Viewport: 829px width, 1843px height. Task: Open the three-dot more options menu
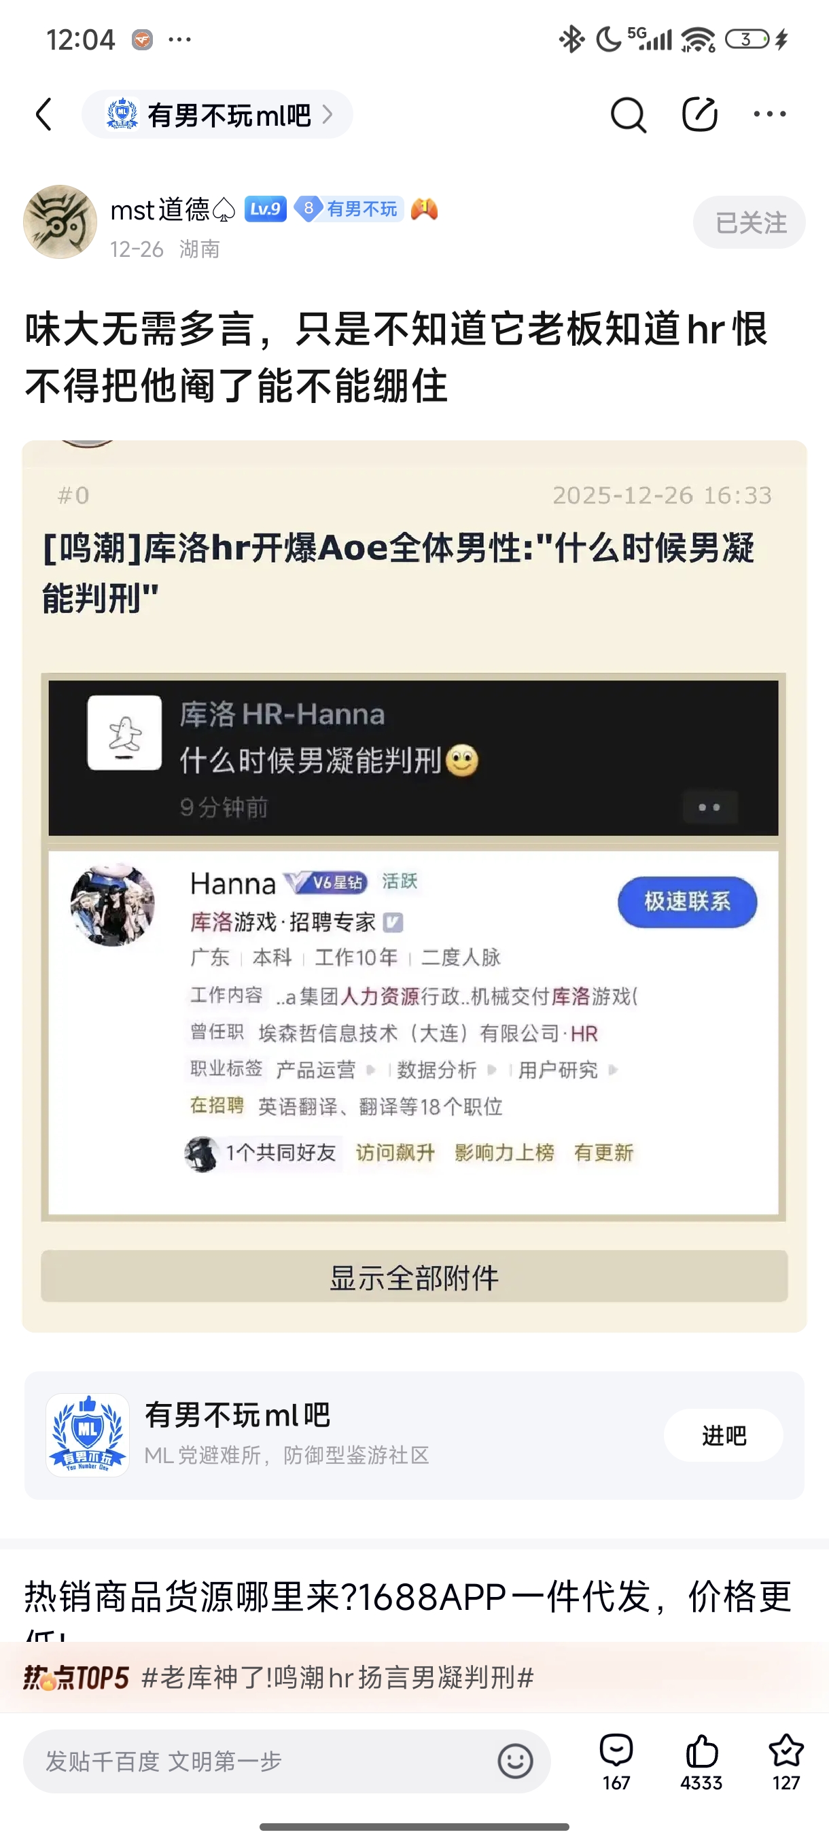[x=770, y=113]
